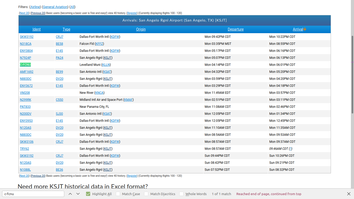Viewport: 354px width, 199px height.
Task: Sort table by Departure column
Action: pyautogui.click(x=236, y=29)
